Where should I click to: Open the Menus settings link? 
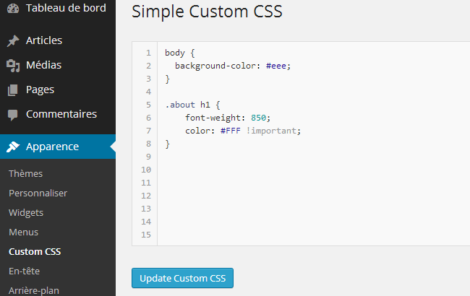(x=24, y=232)
